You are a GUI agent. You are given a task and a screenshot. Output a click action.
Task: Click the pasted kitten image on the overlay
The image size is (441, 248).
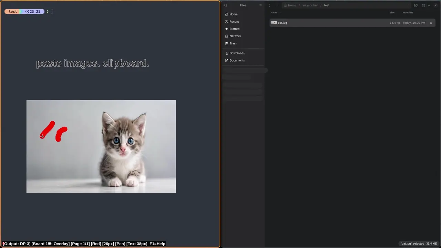click(101, 146)
